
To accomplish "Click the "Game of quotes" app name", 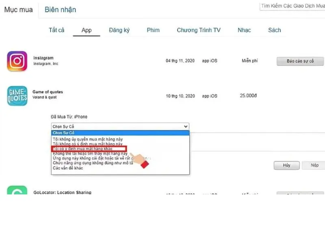I will coord(48,92).
